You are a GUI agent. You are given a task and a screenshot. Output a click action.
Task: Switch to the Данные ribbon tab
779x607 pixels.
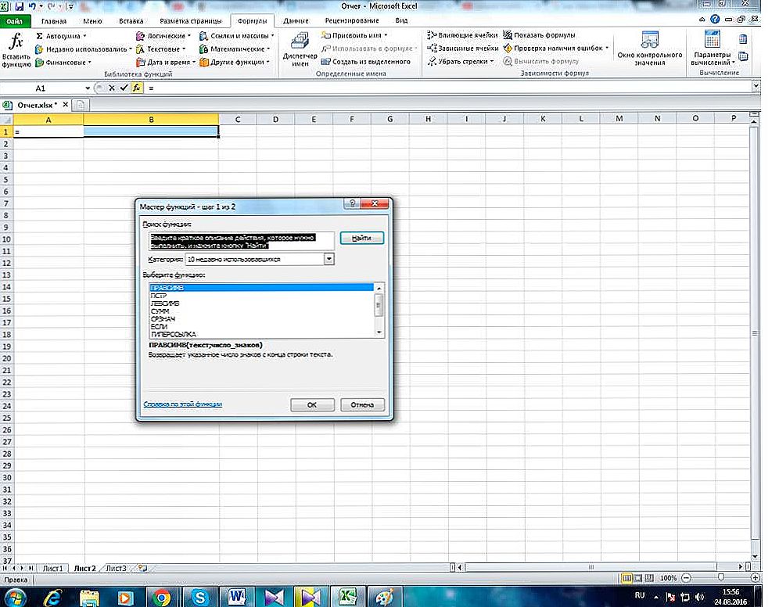coord(295,20)
